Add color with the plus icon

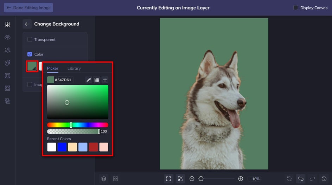(x=105, y=80)
